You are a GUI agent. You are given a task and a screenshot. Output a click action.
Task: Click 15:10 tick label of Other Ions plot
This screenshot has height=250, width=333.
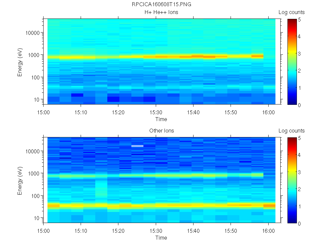(x=81, y=231)
